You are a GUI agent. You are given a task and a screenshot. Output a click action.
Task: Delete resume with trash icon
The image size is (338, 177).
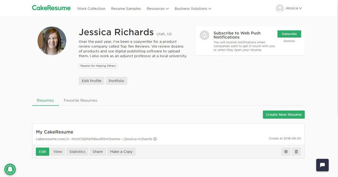coord(296,152)
